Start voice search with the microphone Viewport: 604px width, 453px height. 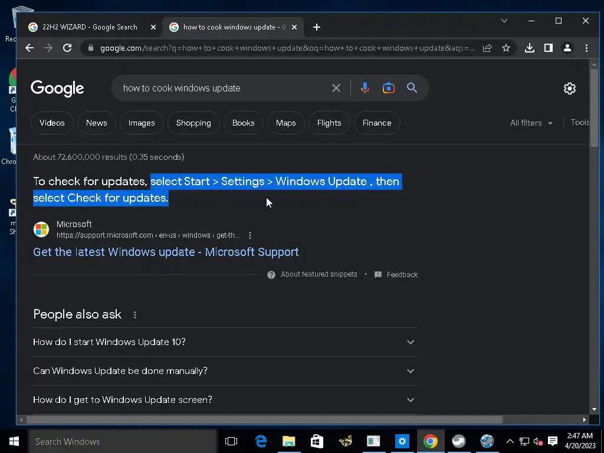365,88
